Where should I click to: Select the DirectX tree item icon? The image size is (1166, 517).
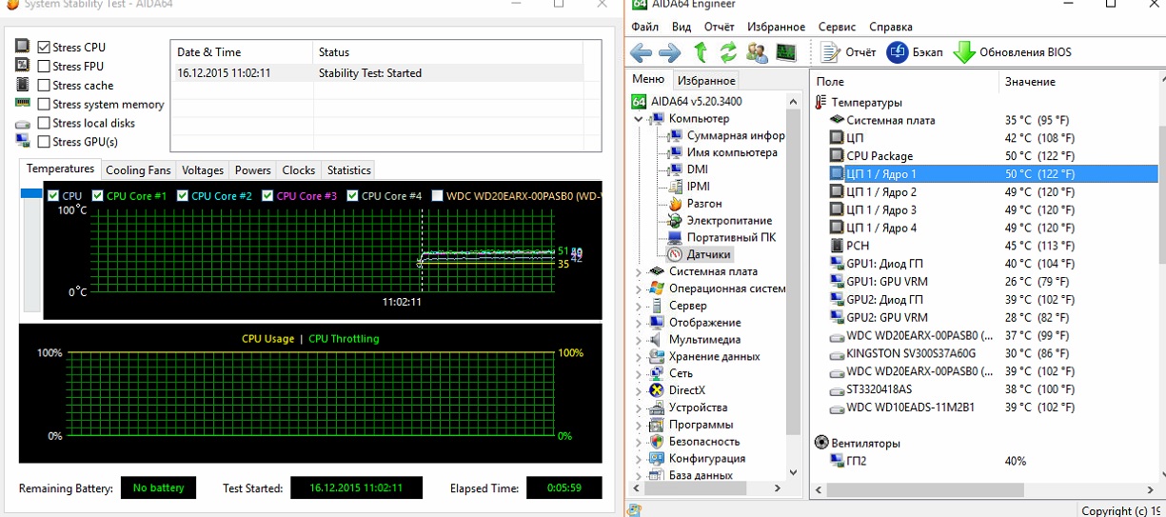click(x=656, y=390)
